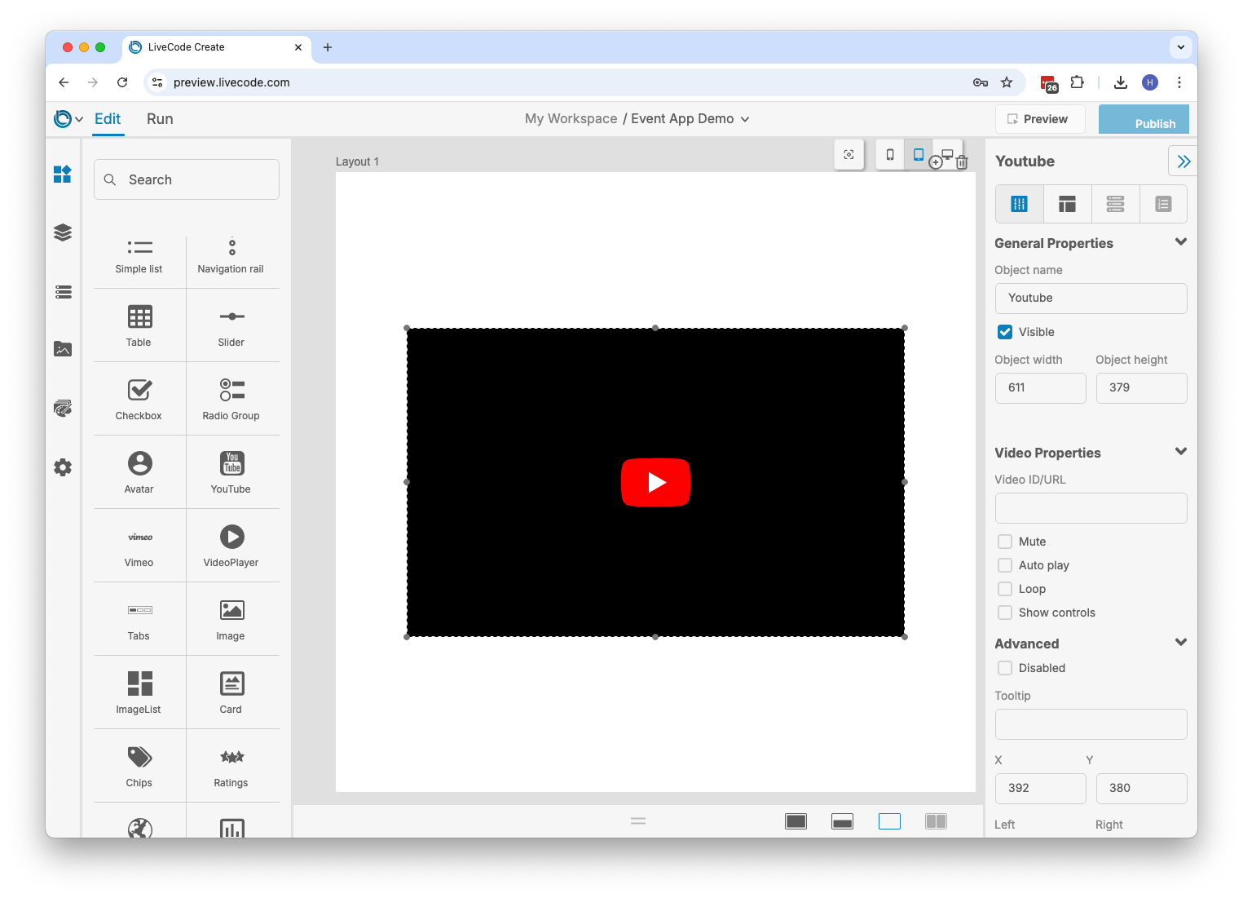The height and width of the screenshot is (898, 1243).
Task: Switch canvas to phone layout
Action: [x=890, y=155]
